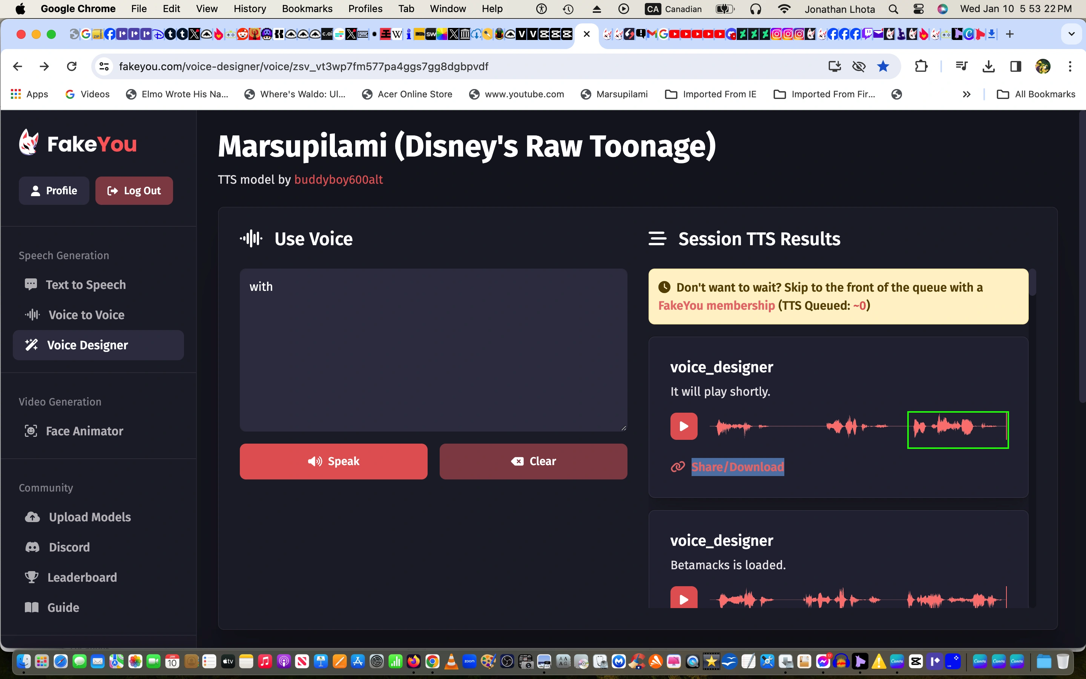1086x679 pixels.
Task: Click the Voice Designer magic wand icon
Action: [31, 345]
